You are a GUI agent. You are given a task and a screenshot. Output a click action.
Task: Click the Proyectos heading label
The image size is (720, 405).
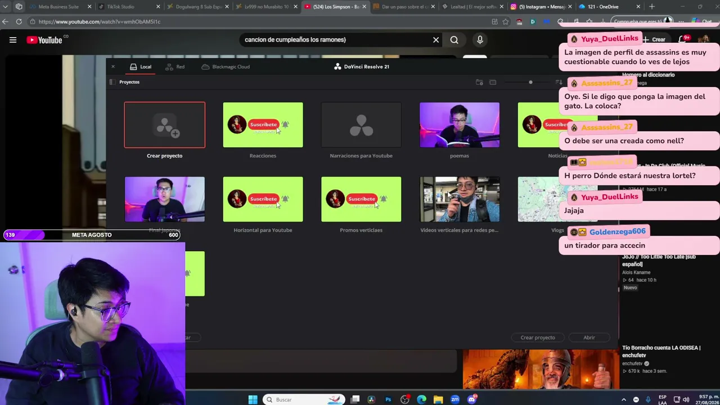pyautogui.click(x=129, y=82)
